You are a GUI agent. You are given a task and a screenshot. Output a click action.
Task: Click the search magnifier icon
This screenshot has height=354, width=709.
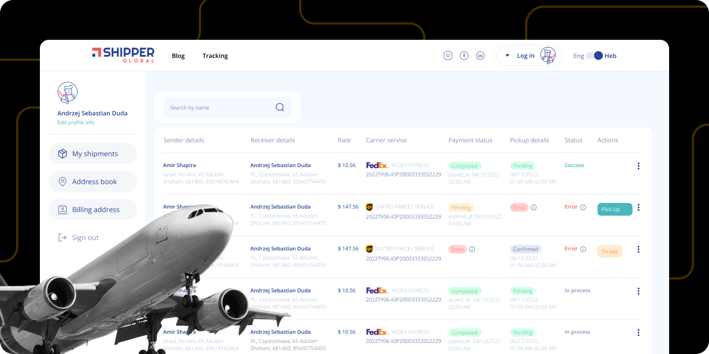click(280, 107)
